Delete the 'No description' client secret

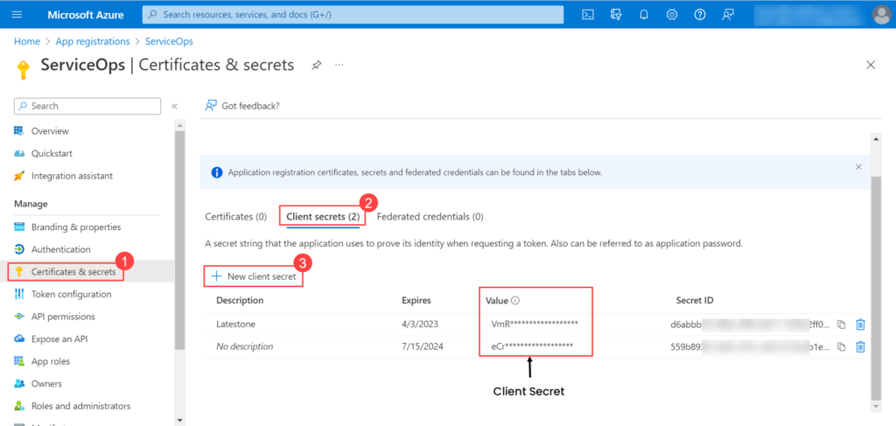[x=860, y=346]
